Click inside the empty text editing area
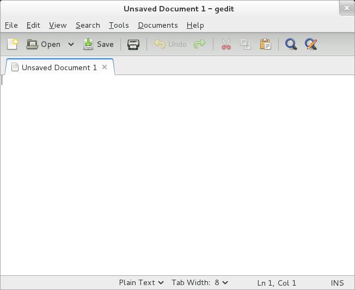Viewport: 355px width, 290px height. [x=177, y=174]
